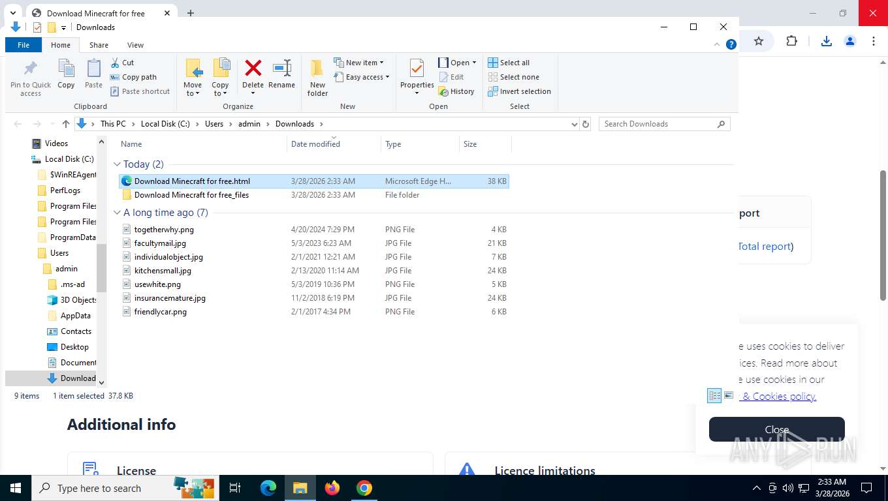This screenshot has height=501, width=888.
Task: Open Windows Start menu
Action: (x=16, y=488)
